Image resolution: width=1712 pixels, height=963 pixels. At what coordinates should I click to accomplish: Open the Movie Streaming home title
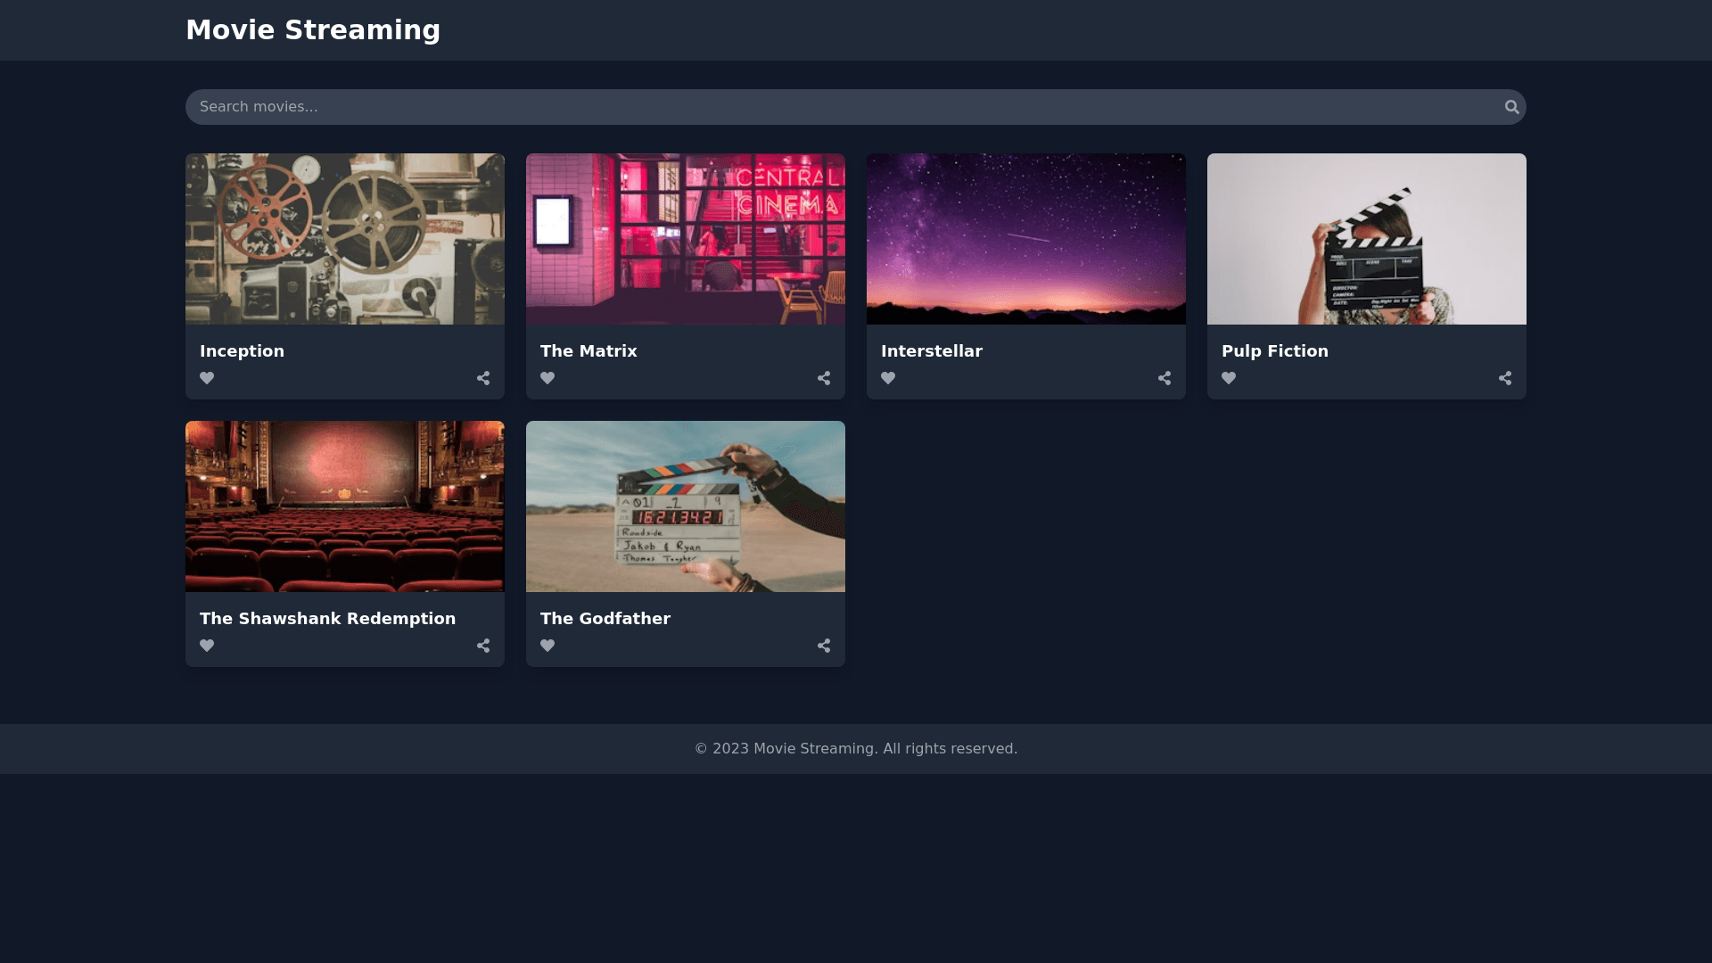[x=313, y=30]
